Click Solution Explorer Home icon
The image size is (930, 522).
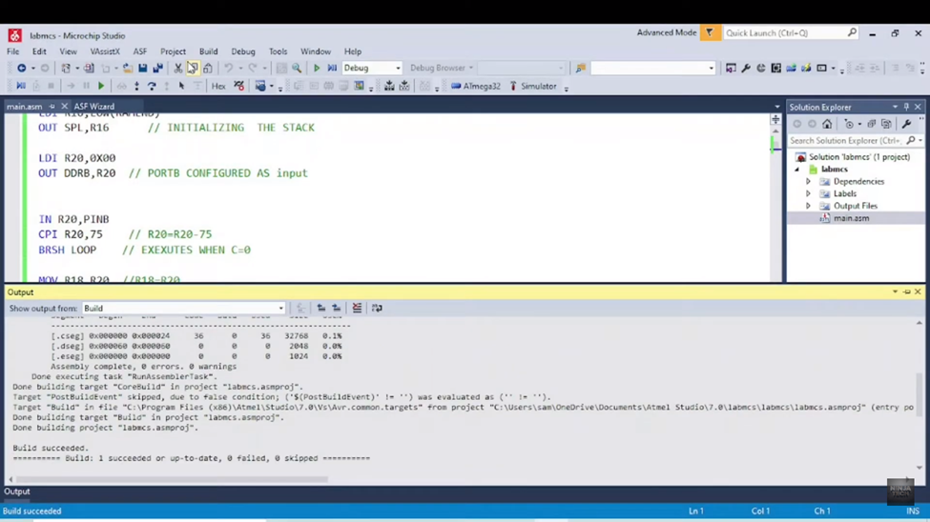pos(827,125)
